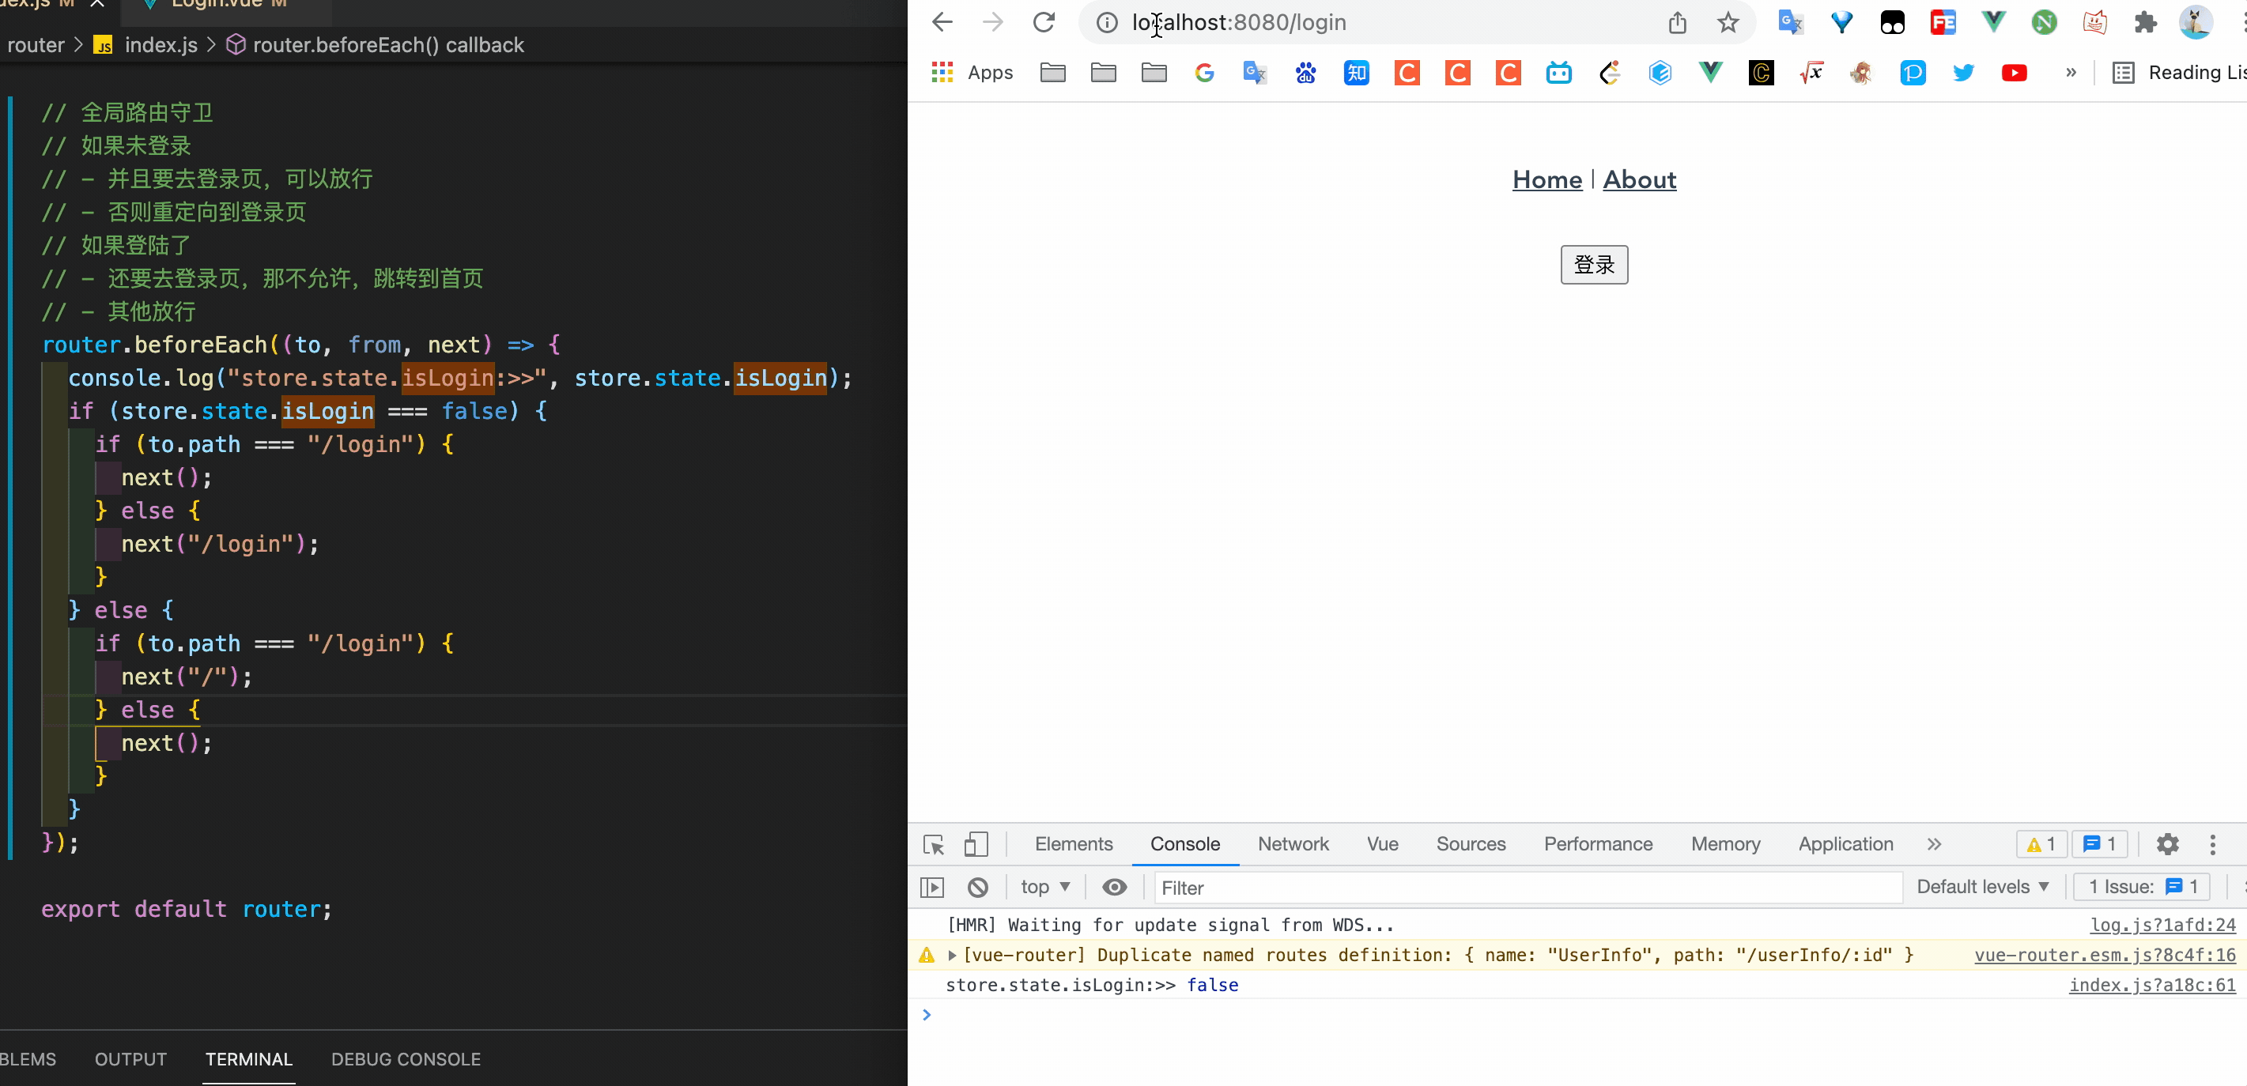Click the 登录 login button
Screen dimensions: 2247x1086
1594,265
